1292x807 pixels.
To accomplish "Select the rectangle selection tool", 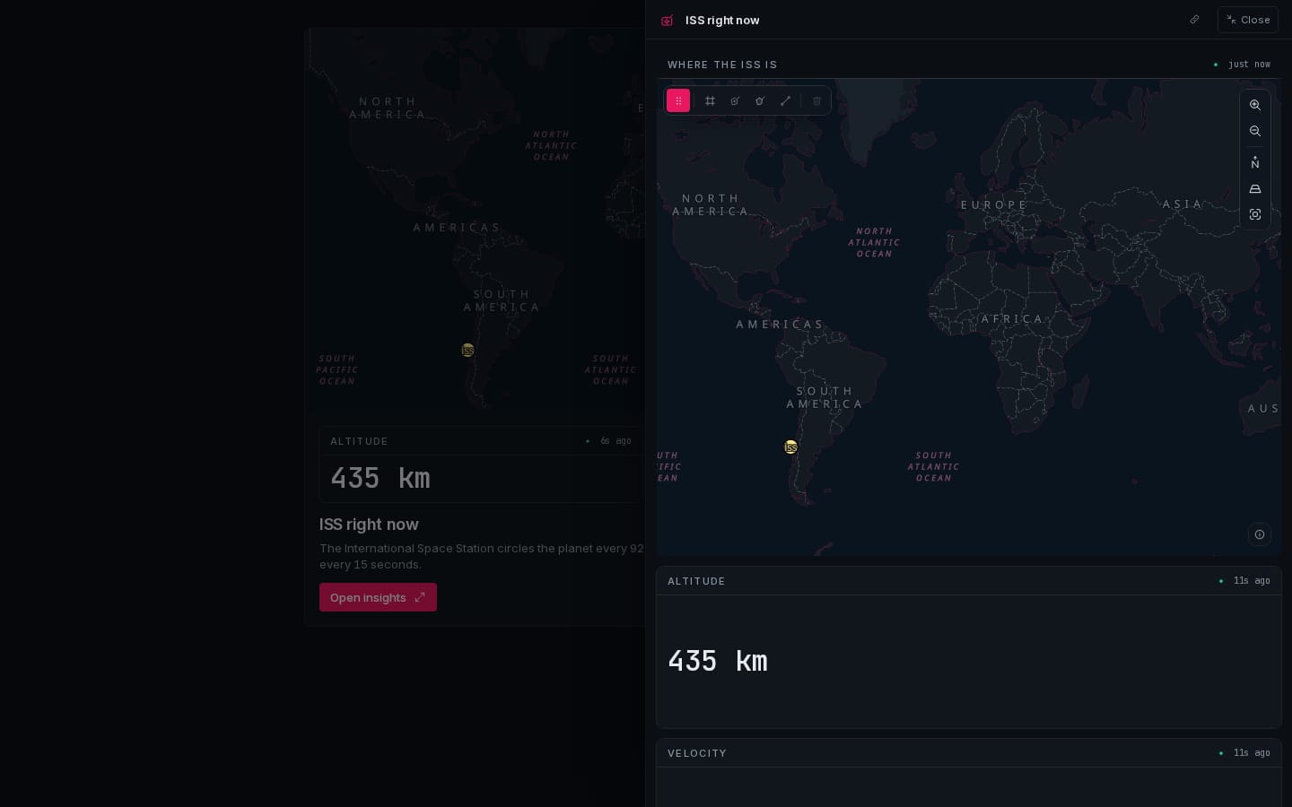I will (710, 100).
